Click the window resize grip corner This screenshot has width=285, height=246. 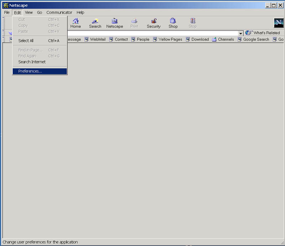pos(282,243)
